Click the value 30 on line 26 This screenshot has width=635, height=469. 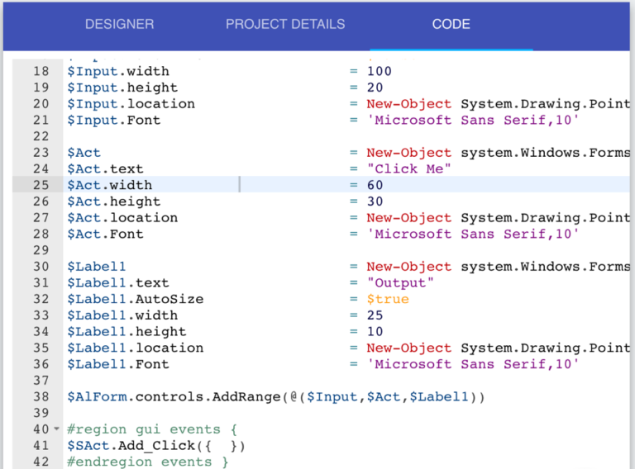click(x=375, y=201)
